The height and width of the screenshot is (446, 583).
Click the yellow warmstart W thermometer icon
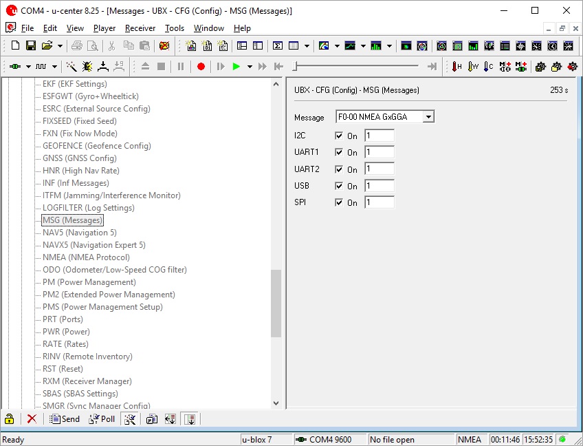click(x=473, y=67)
